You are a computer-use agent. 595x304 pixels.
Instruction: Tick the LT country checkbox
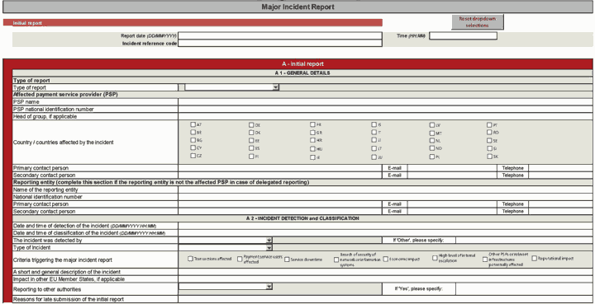(x=374, y=148)
